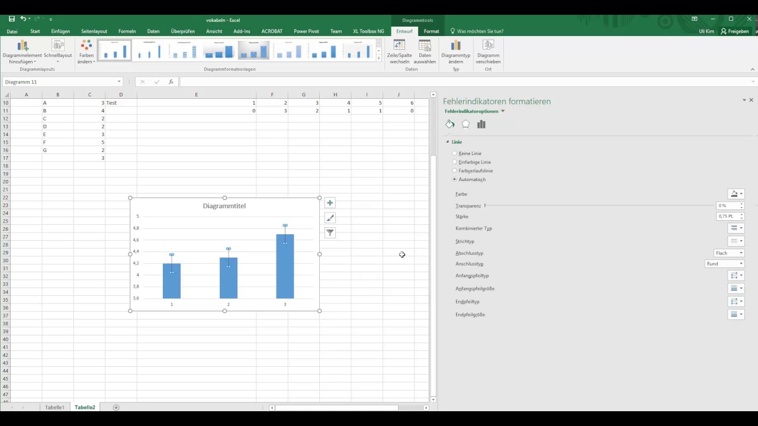Click the Stärke stepper up arrow

[x=741, y=215]
